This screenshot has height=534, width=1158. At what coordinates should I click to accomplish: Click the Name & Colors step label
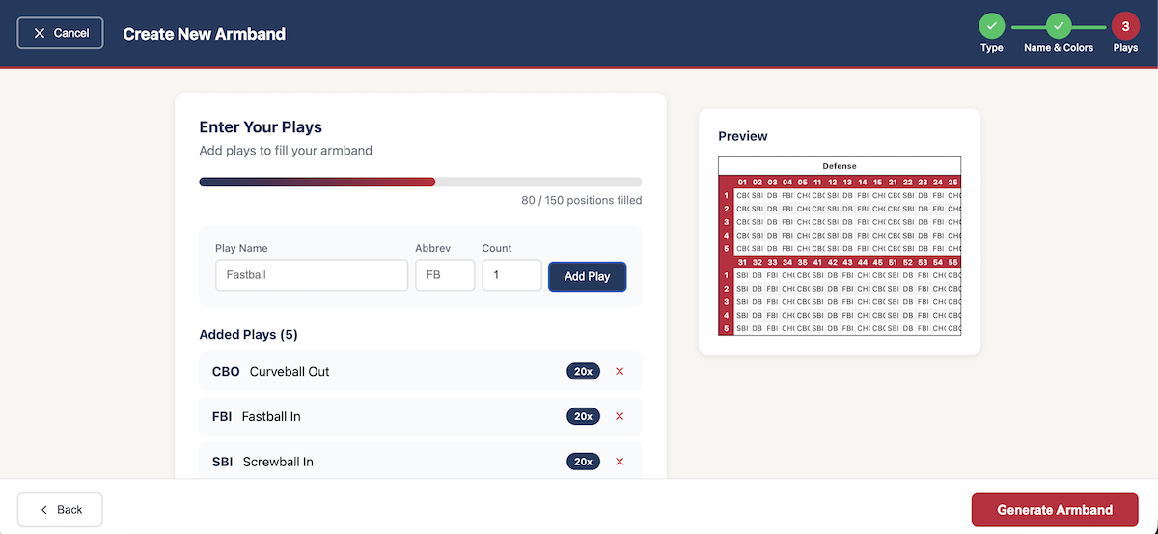tap(1059, 48)
